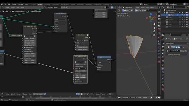Hide Plane object with its eye icon

[x=185, y=15]
